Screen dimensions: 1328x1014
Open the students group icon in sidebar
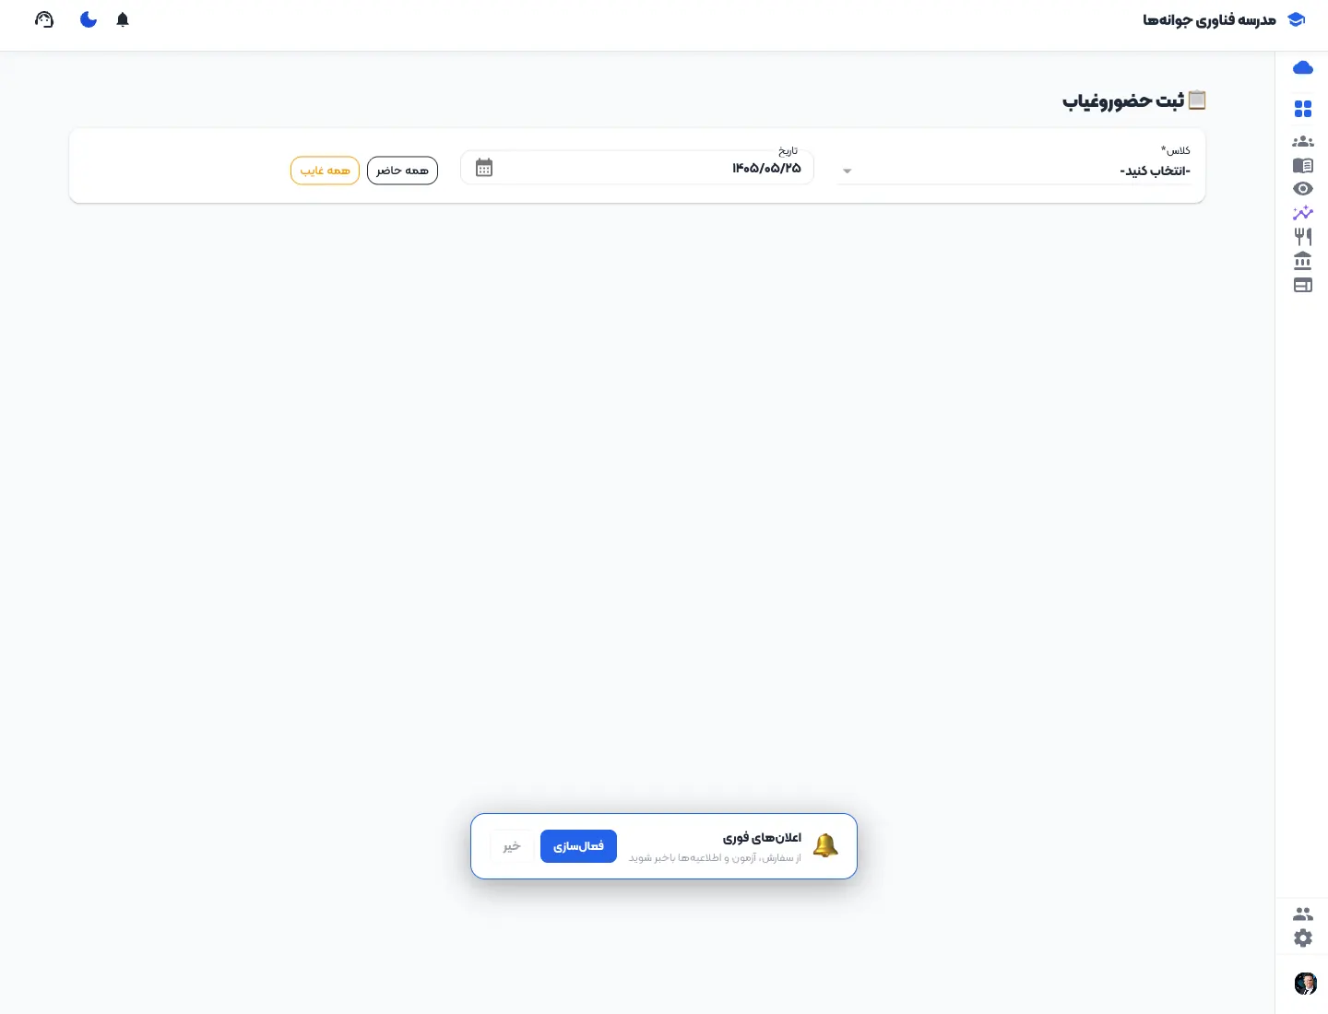coord(1302,142)
